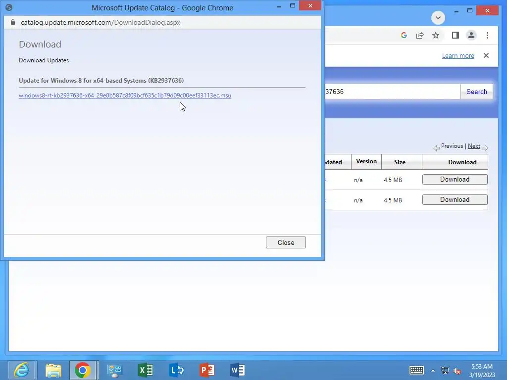Click the Search button in the catalog
This screenshot has width=507, height=380.
tap(476, 92)
